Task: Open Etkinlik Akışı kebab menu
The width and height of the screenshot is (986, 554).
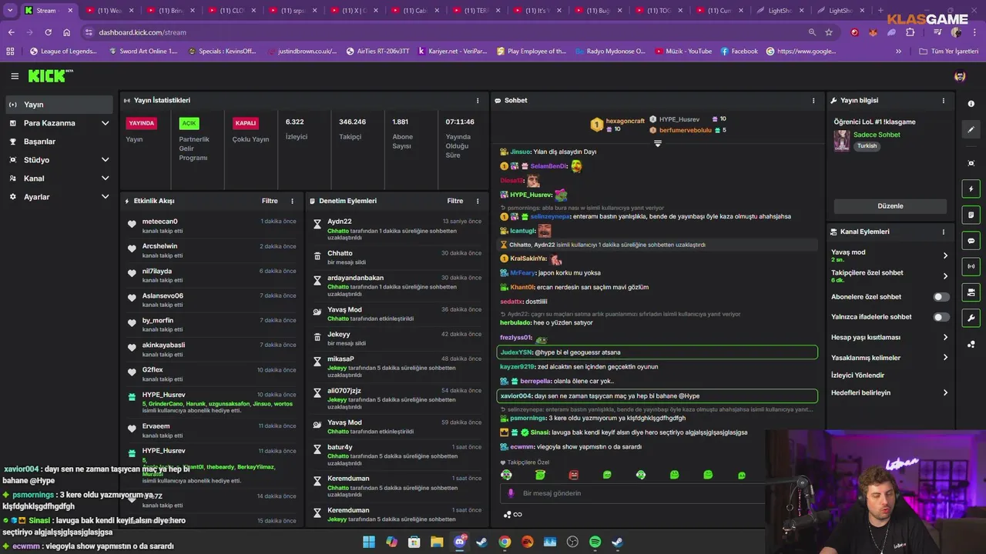Action: [292, 201]
